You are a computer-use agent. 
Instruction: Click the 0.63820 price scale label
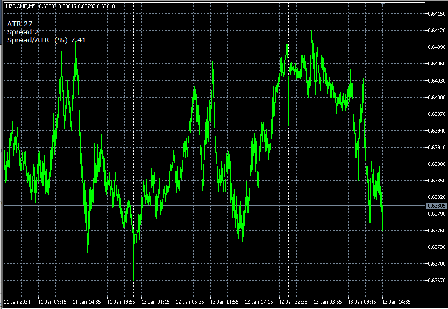(437, 197)
